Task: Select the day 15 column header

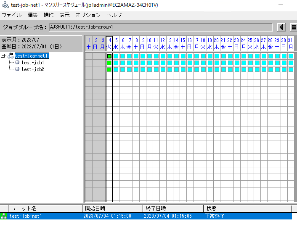Action: (183, 44)
